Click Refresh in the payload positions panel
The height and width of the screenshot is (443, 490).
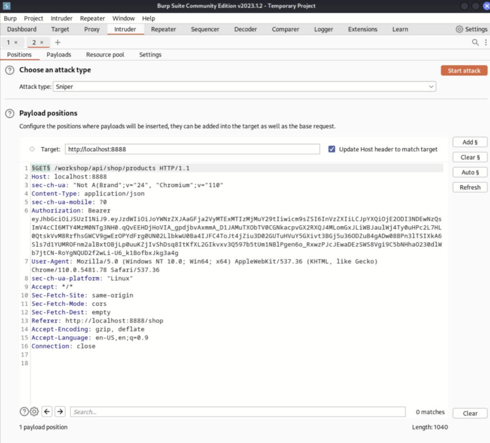[x=469, y=187]
